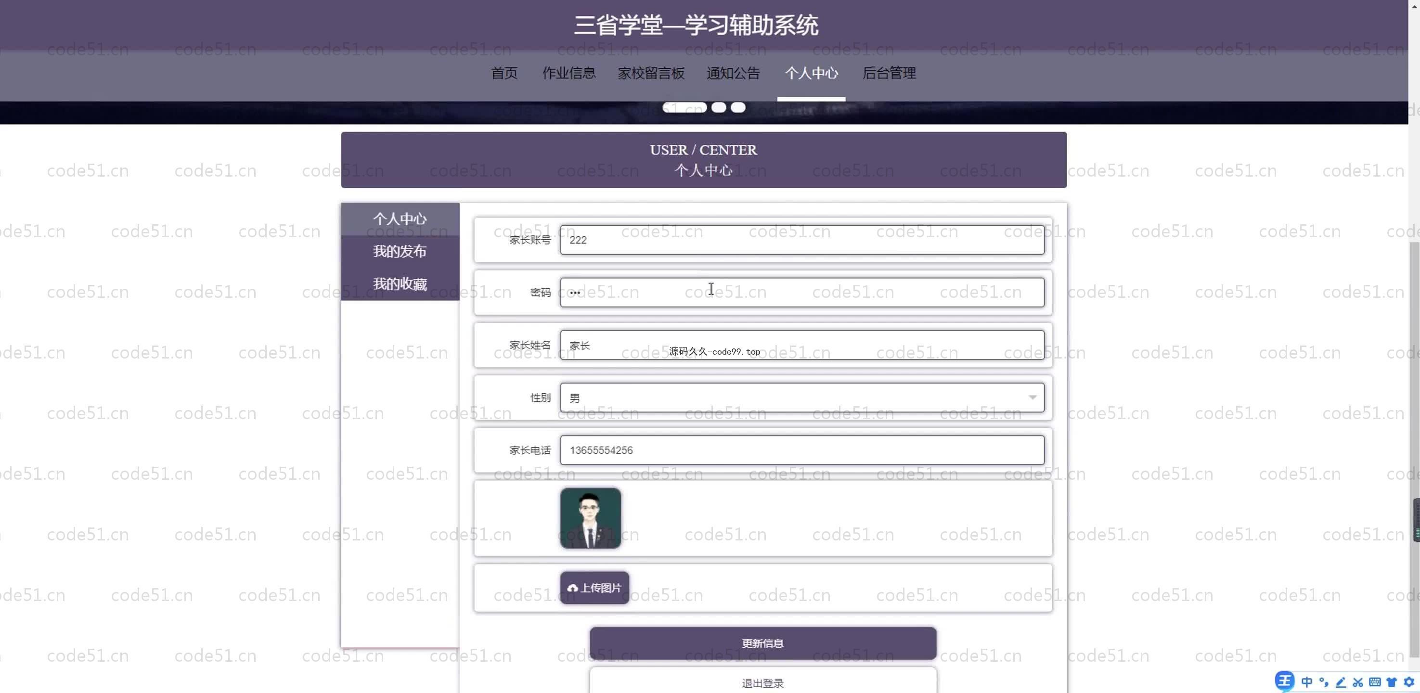Click the 上传图片 upload button
Image resolution: width=1420 pixels, height=693 pixels.
(x=595, y=588)
